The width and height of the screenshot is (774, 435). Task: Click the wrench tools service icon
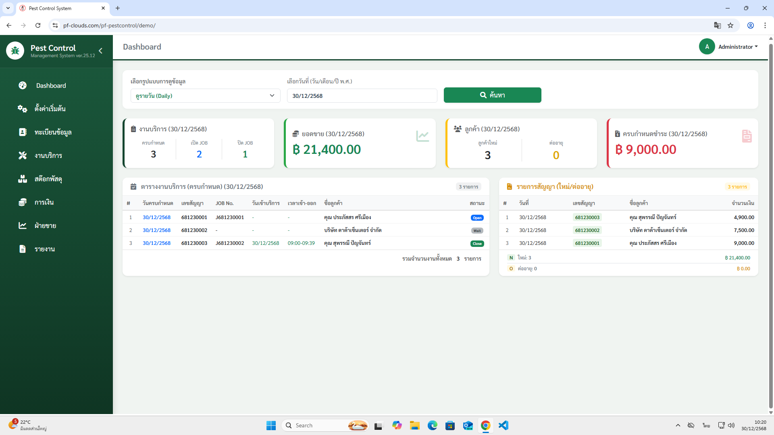23,155
